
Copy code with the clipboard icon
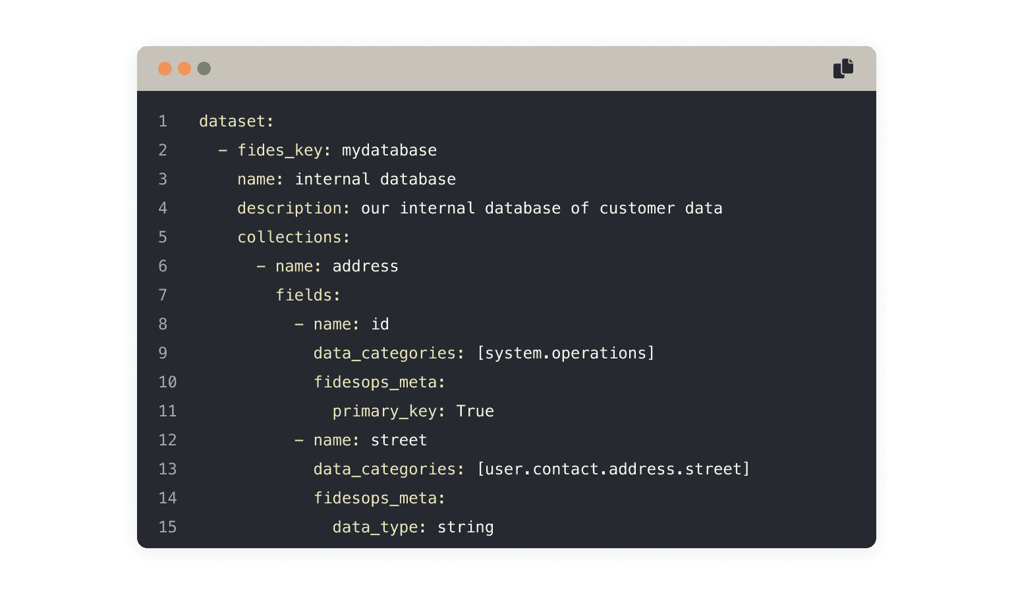point(843,69)
